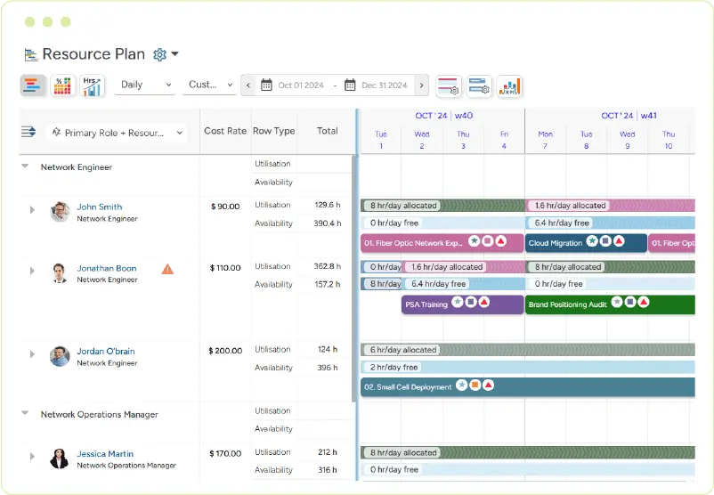This screenshot has width=714, height=495.
Task: Click the warning icon beside Jonathan Boon
Action: point(167,269)
